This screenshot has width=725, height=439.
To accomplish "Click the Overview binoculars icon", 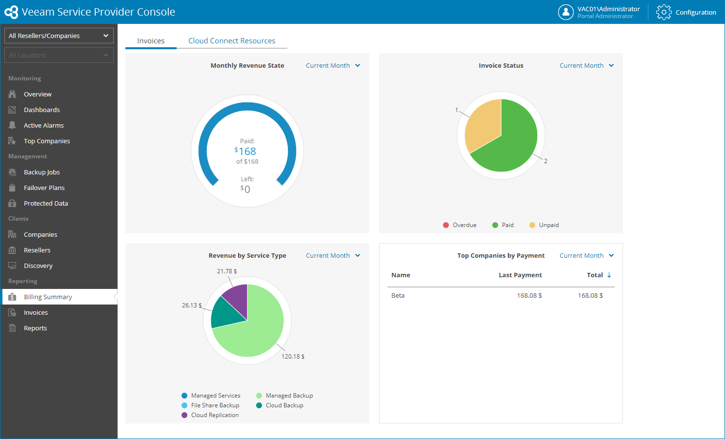I will point(12,94).
